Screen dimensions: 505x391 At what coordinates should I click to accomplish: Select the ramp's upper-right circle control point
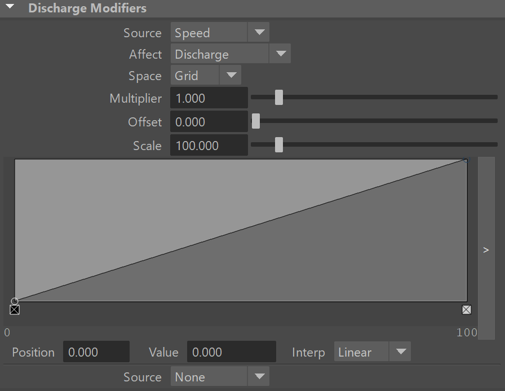(x=466, y=159)
